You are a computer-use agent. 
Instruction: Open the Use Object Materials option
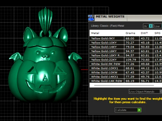point(145,91)
